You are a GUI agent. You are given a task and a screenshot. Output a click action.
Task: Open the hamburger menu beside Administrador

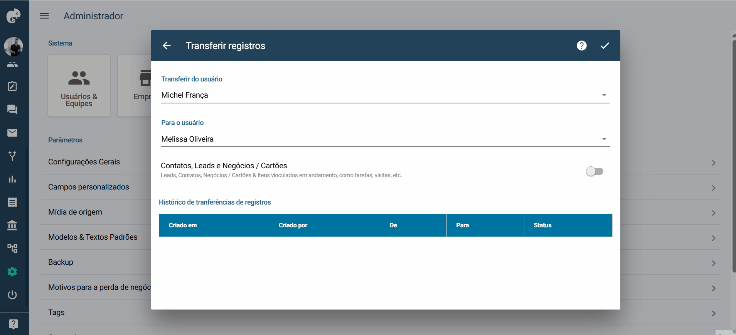[x=44, y=16]
